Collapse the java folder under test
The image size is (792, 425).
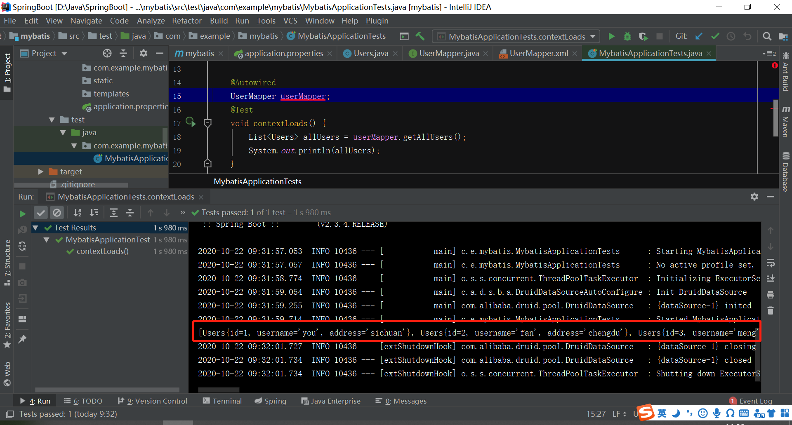pyautogui.click(x=63, y=133)
